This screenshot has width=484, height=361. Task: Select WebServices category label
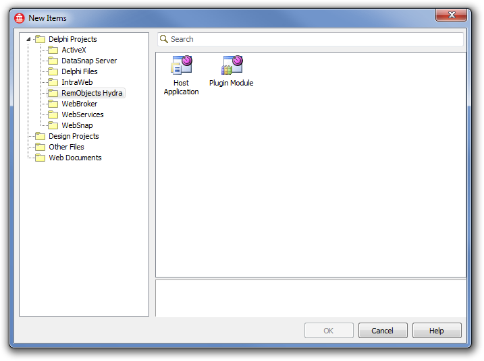tap(83, 114)
